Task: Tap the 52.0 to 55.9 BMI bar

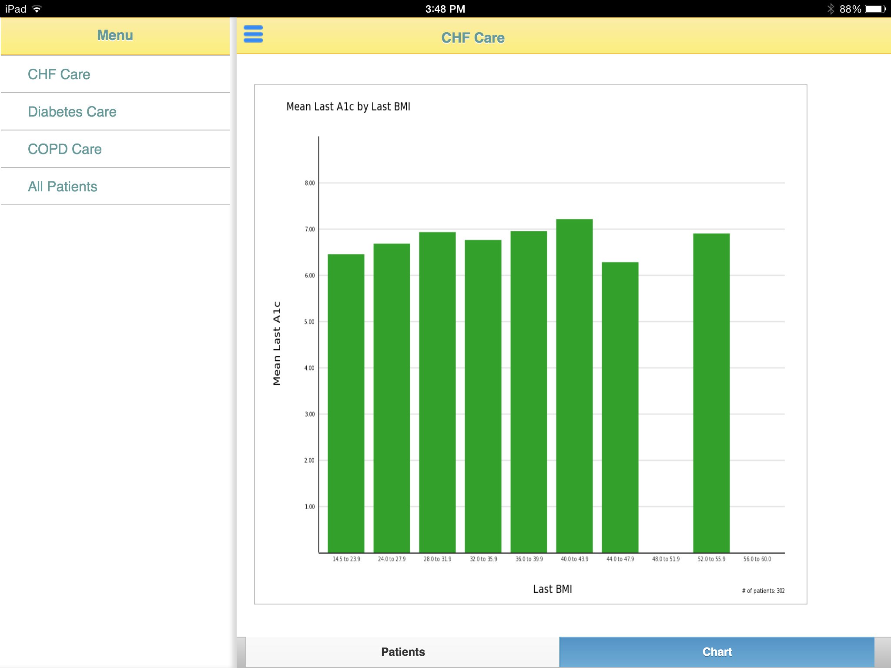Action: [x=711, y=393]
